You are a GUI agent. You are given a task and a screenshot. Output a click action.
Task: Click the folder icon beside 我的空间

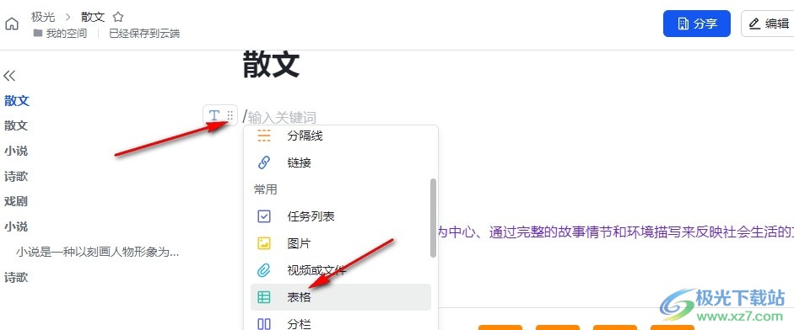coord(38,34)
